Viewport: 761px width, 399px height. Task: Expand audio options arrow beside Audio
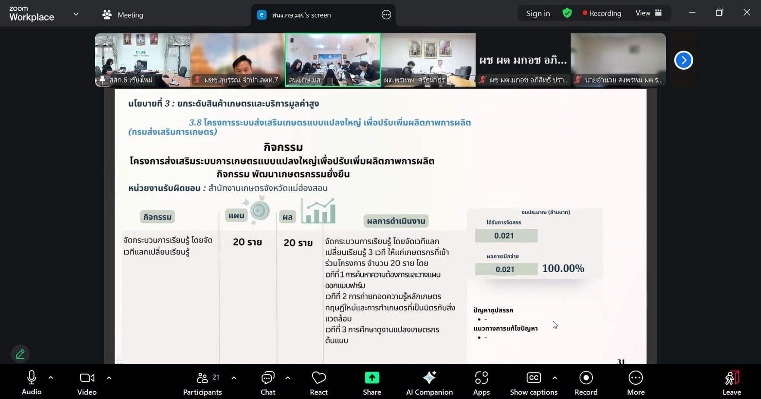pos(51,378)
